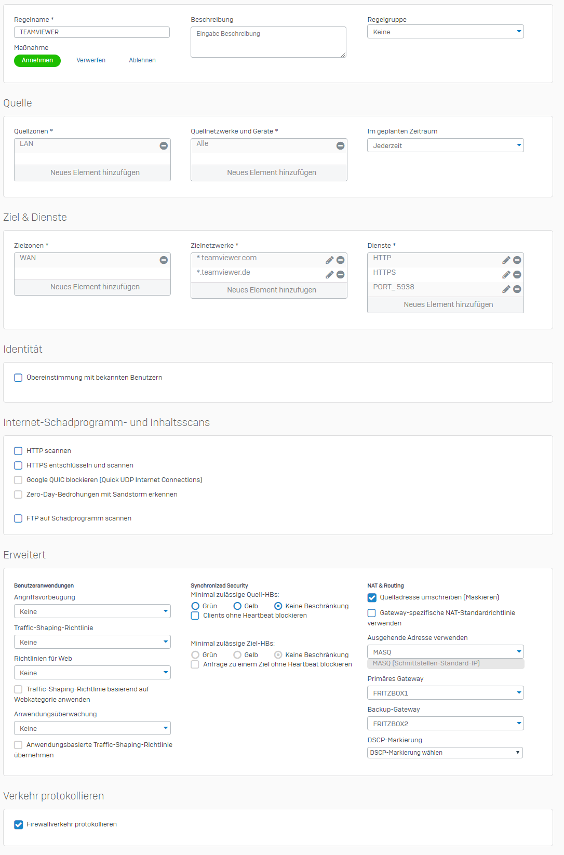Enable HTTP scannen checkbox
The width and height of the screenshot is (564, 855).
pyautogui.click(x=19, y=451)
